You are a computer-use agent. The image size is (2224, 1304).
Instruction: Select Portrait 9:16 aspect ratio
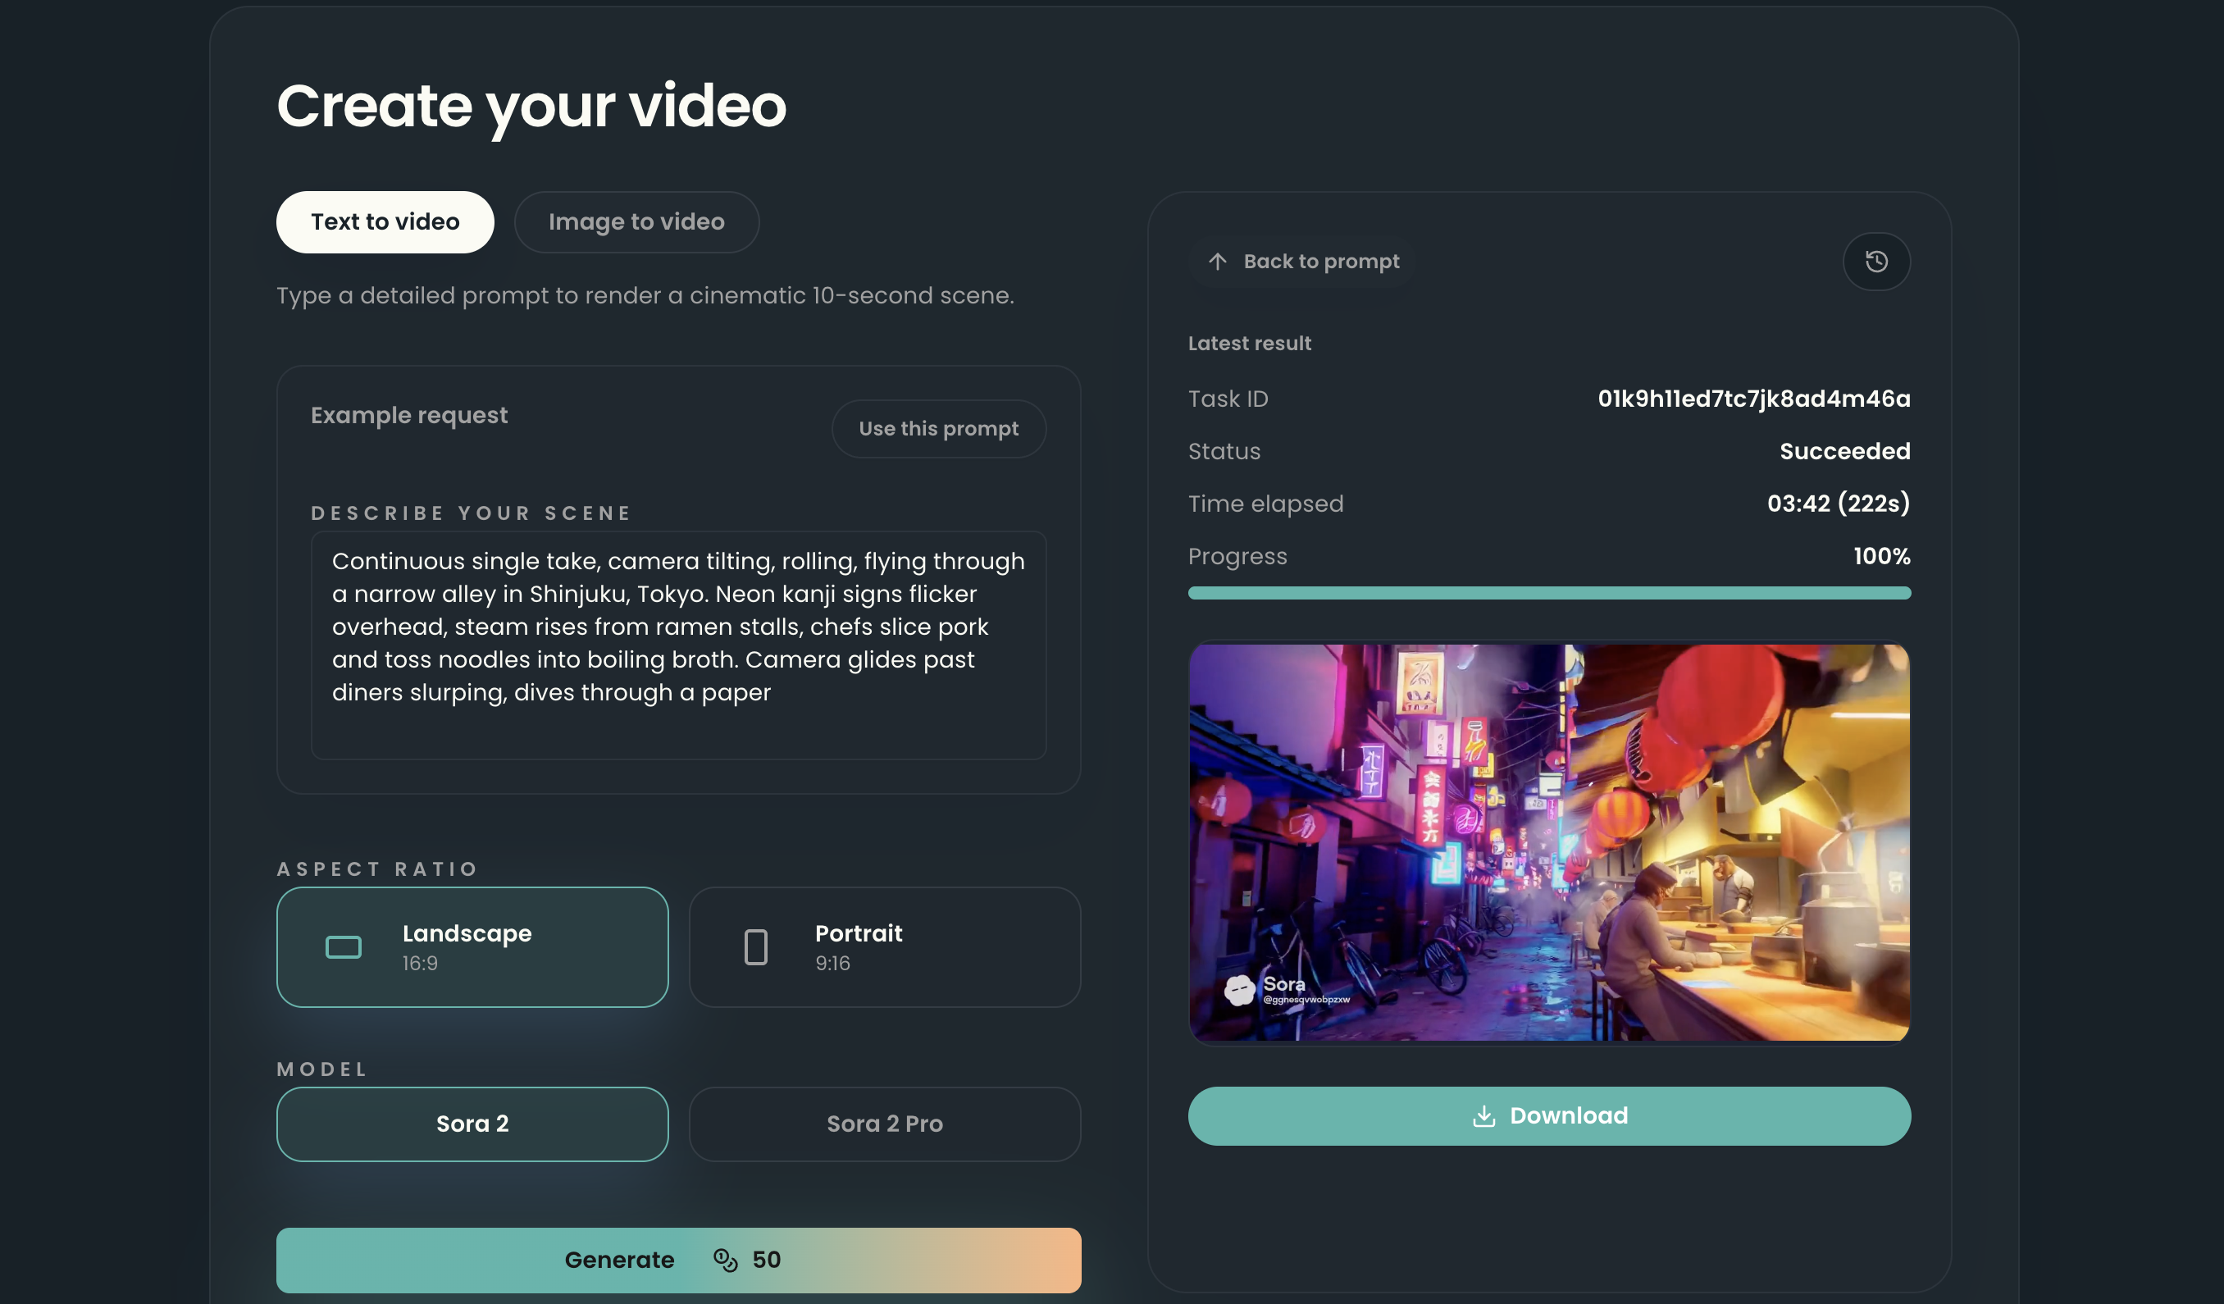coord(884,947)
